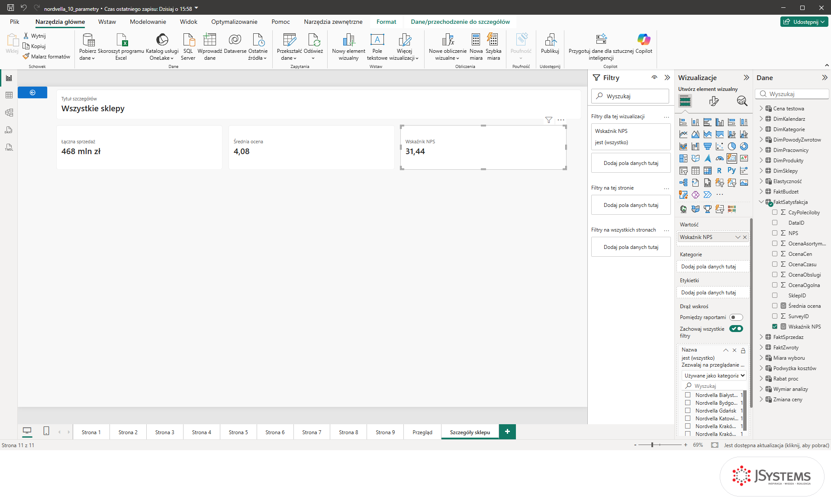Select the R script visual icon
Image resolution: width=831 pixels, height=503 pixels.
pyautogui.click(x=719, y=171)
